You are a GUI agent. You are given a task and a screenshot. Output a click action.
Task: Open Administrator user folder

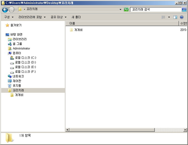(x=21, y=48)
